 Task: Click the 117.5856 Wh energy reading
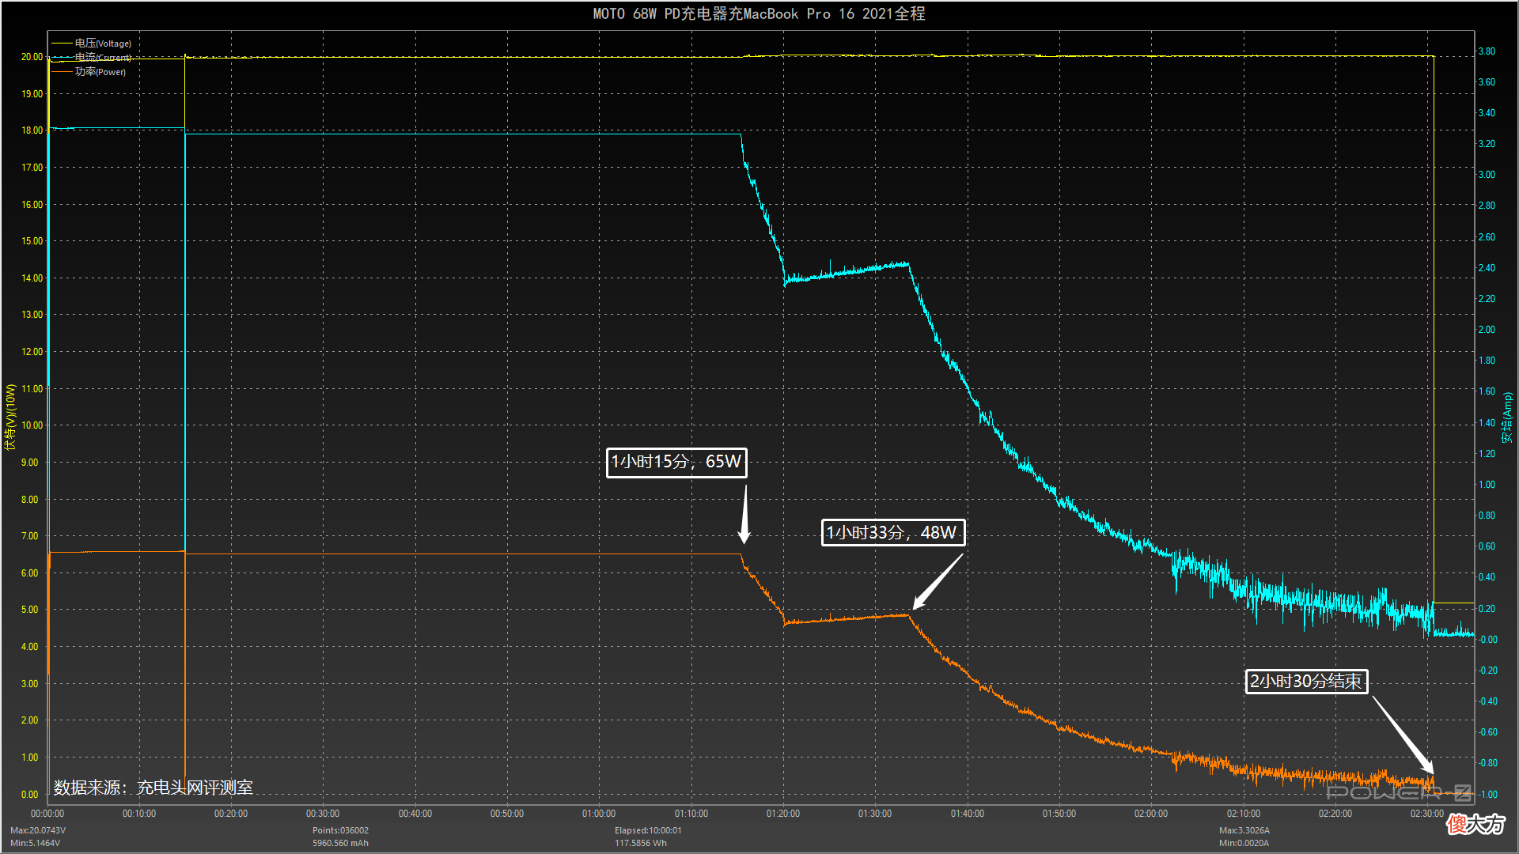pos(641,843)
